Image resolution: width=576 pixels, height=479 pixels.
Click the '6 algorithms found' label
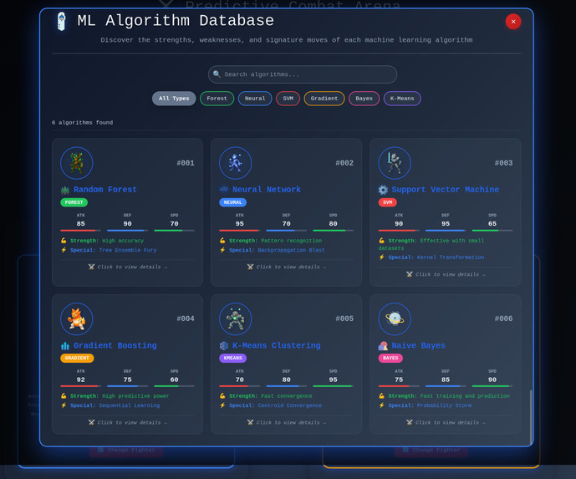(82, 123)
